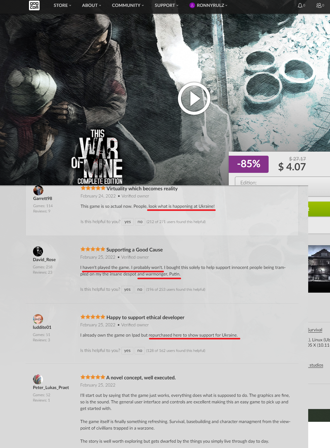The width and height of the screenshot is (330, 448).
Task: Open the notifications bell icon
Action: pyautogui.click(x=300, y=5)
